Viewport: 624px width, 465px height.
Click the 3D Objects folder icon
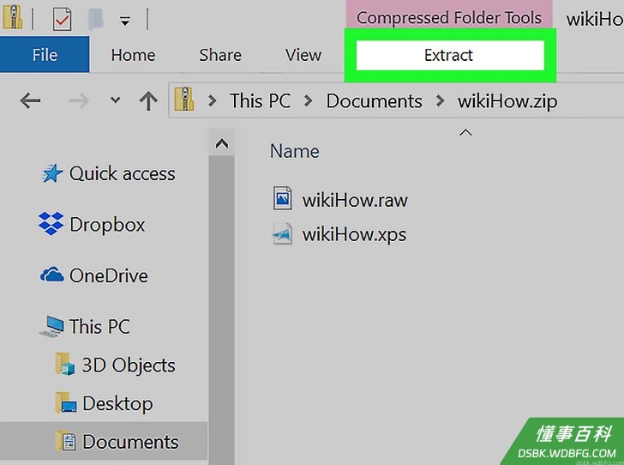65,364
